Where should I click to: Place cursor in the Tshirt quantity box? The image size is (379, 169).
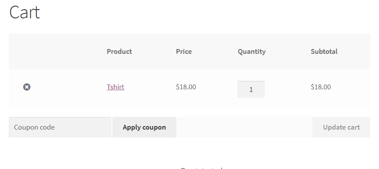251,89
